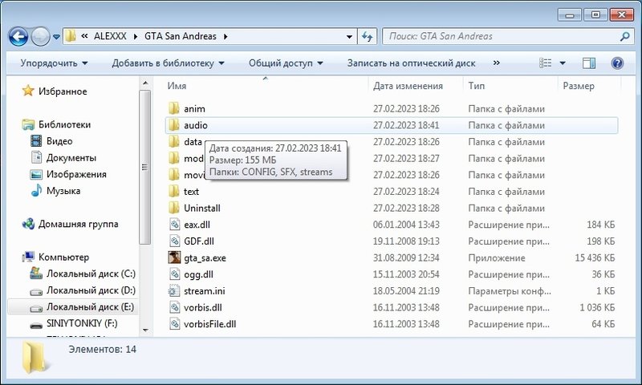Click the file name stream.ini
The width and height of the screenshot is (642, 385).
[205, 291]
